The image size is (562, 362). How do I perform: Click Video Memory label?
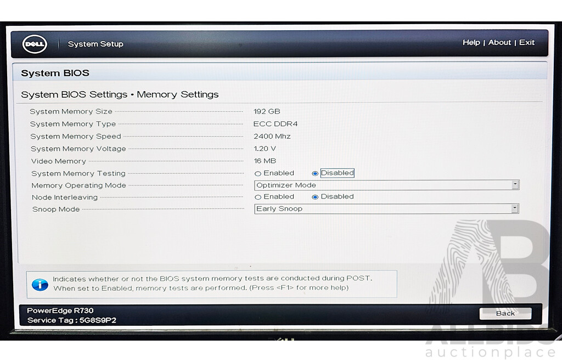click(58, 161)
